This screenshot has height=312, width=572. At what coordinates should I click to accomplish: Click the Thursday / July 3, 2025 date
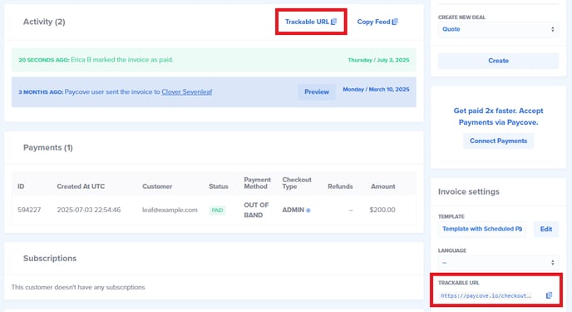[378, 60]
